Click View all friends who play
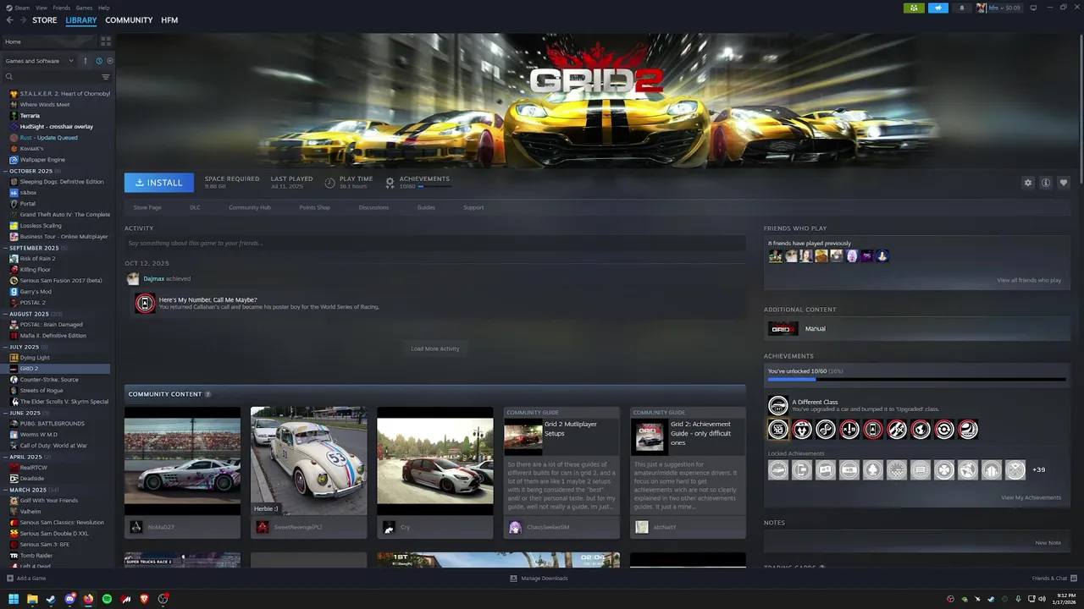Screen dimensions: 1084x609 pyautogui.click(x=1029, y=280)
